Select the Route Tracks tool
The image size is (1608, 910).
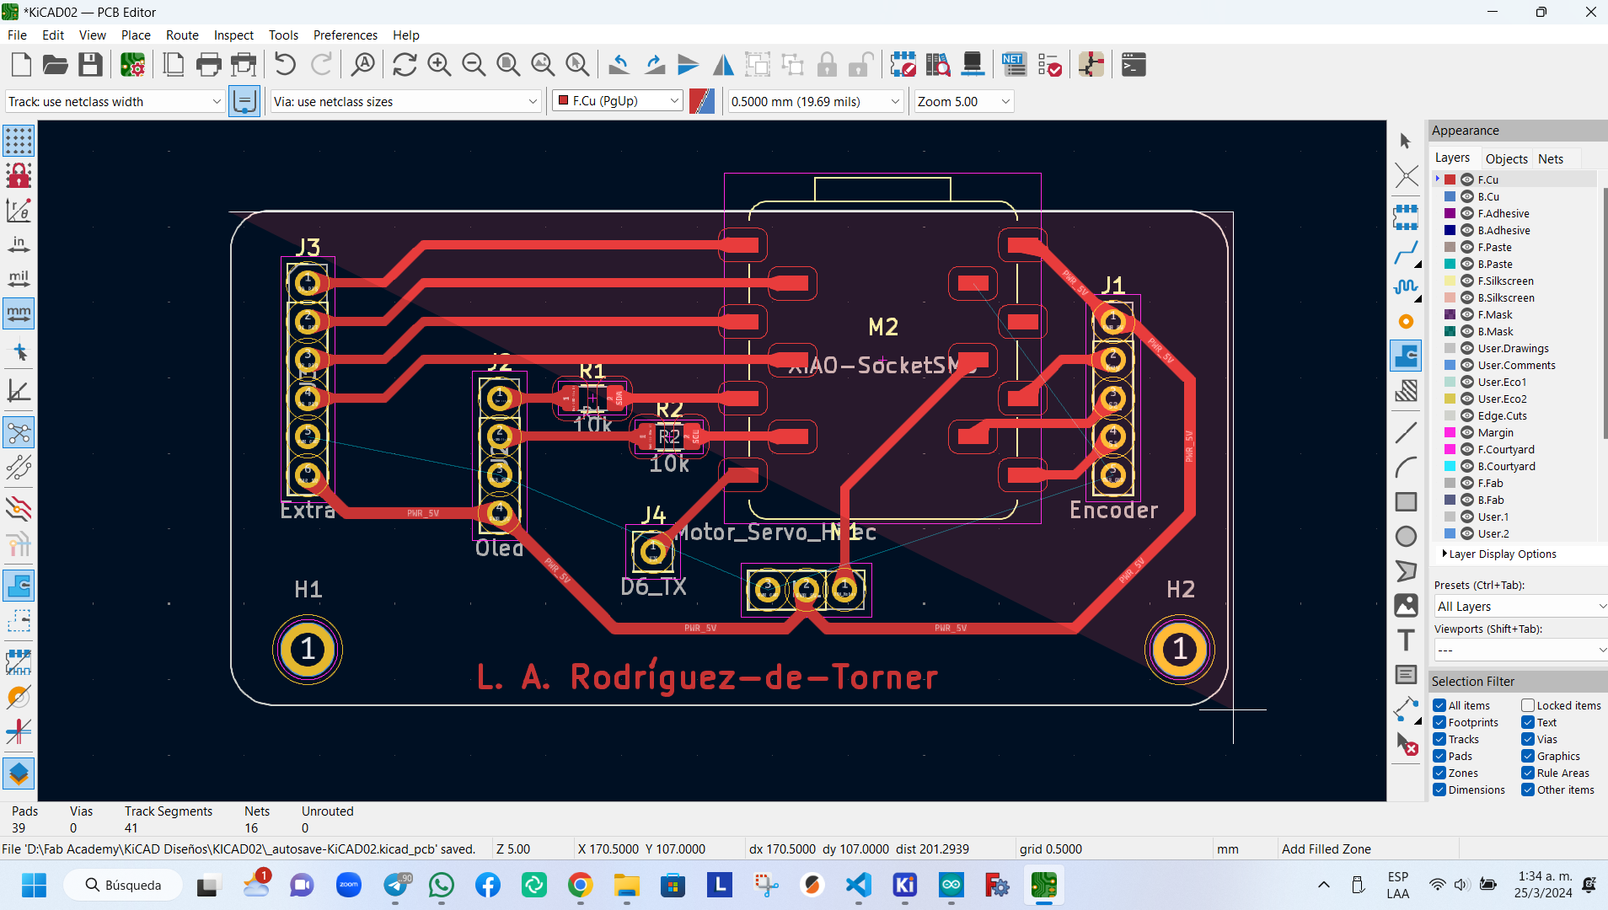(x=1406, y=252)
